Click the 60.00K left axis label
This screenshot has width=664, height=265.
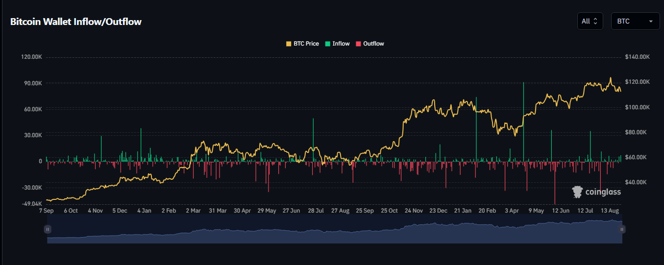point(33,109)
